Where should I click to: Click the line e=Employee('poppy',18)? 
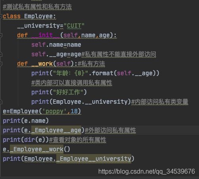pos(42,111)
